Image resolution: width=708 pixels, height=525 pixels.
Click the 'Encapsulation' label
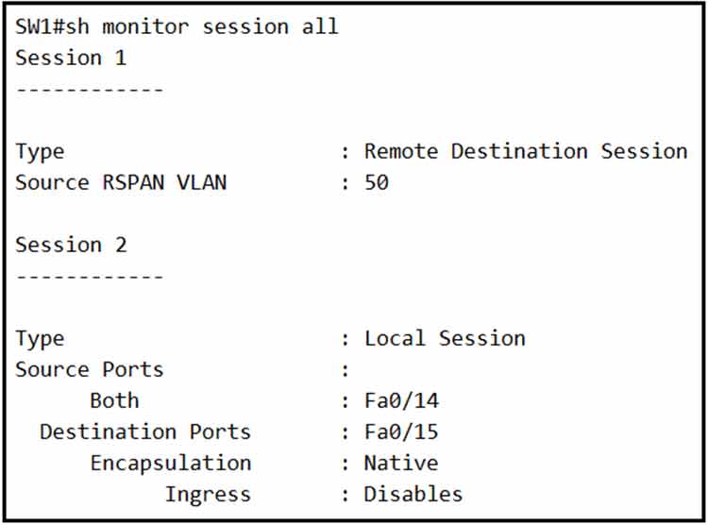171,463
